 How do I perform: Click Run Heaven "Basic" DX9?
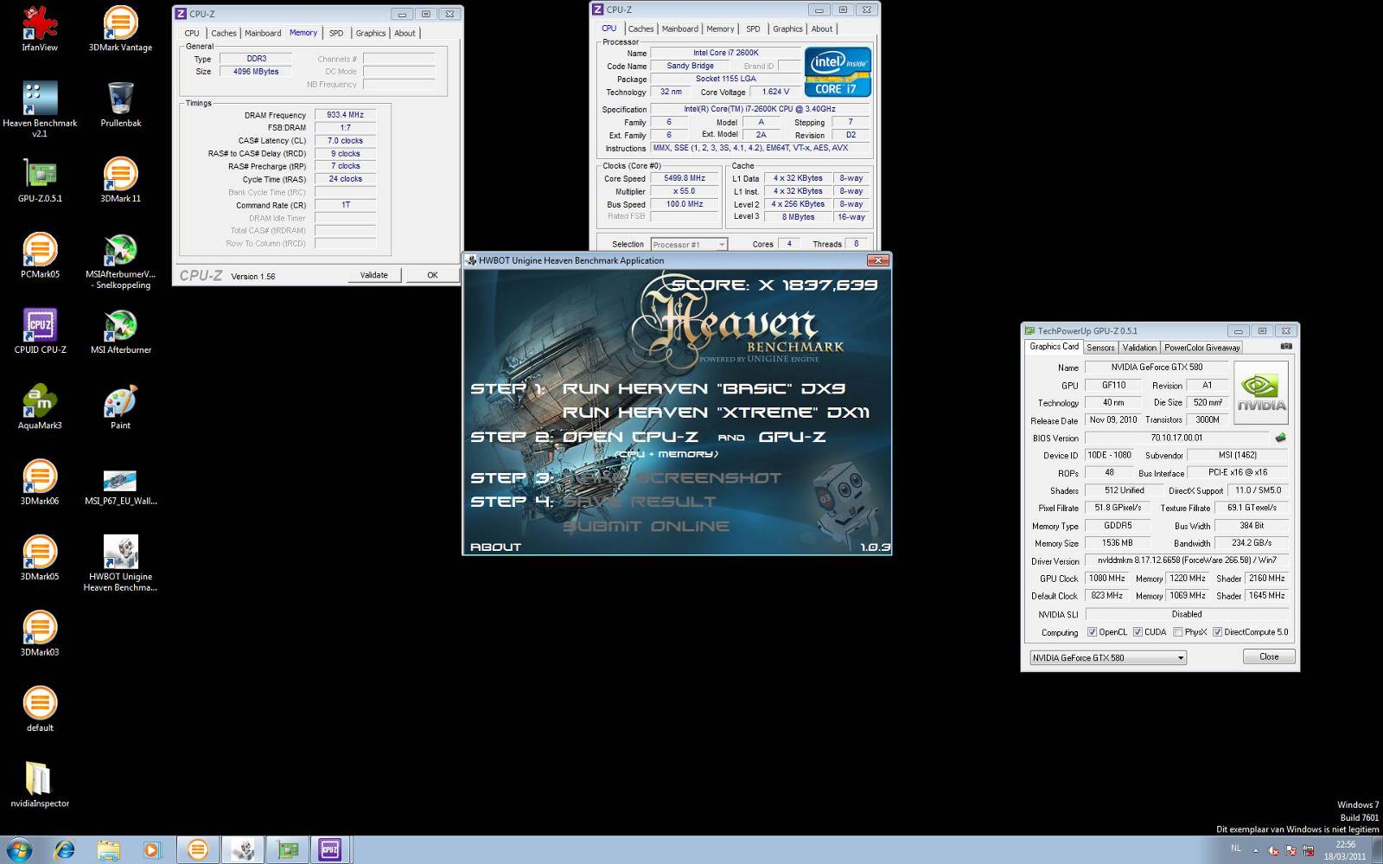click(x=704, y=389)
